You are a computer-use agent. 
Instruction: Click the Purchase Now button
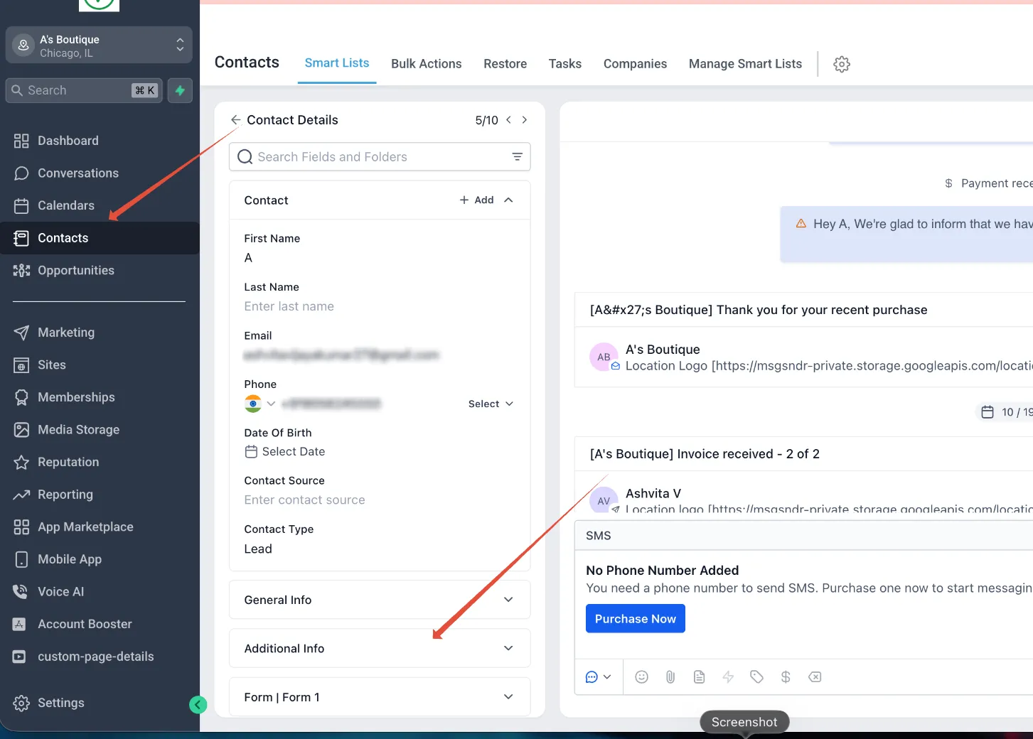coord(636,619)
